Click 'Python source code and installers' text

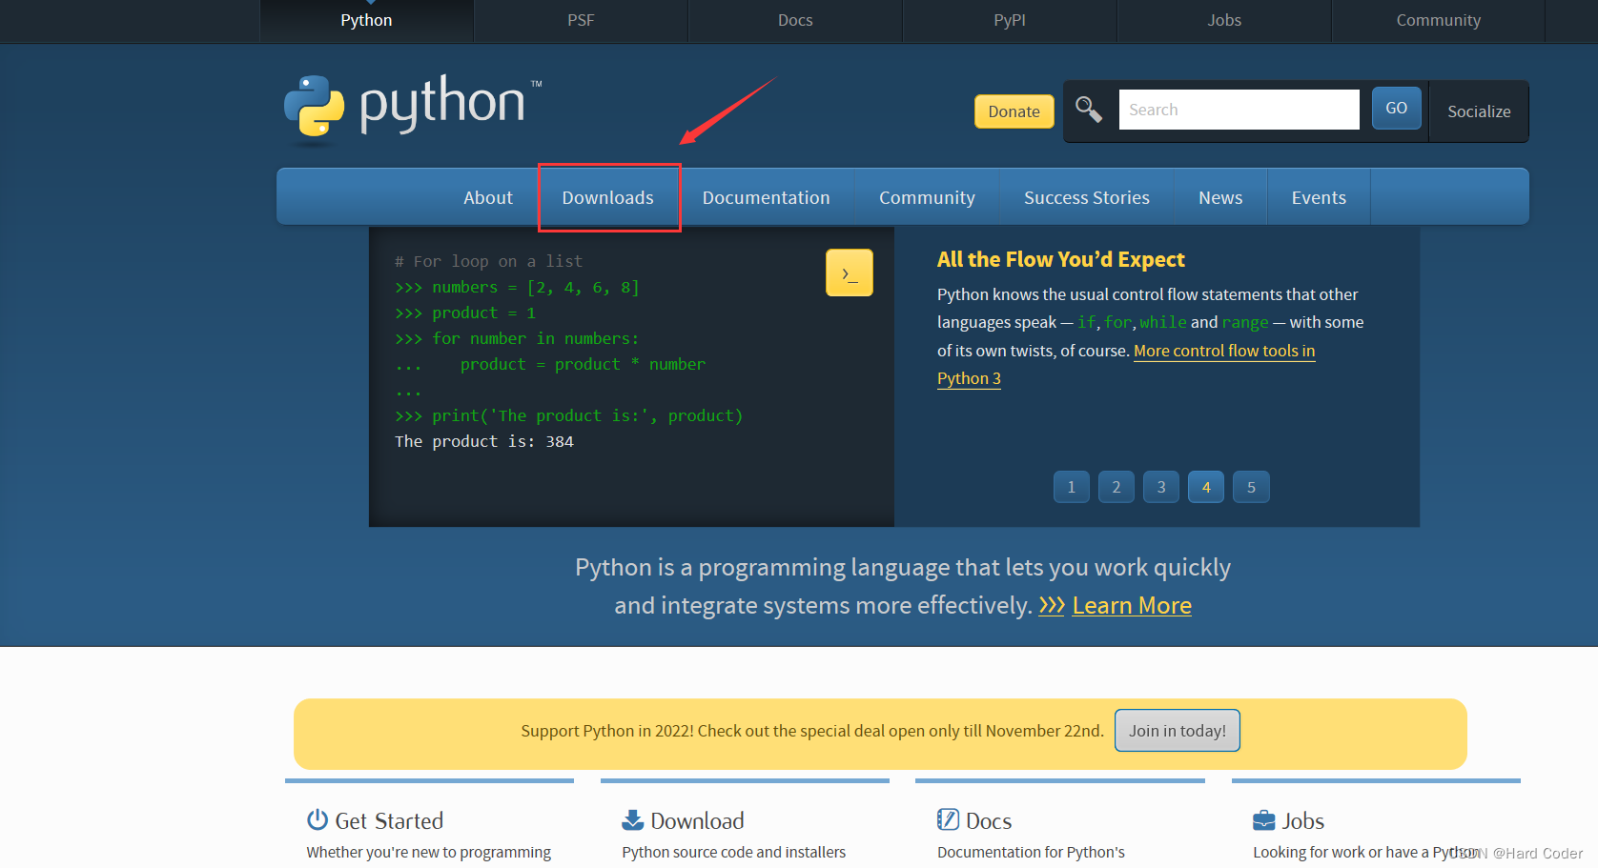coord(733,852)
